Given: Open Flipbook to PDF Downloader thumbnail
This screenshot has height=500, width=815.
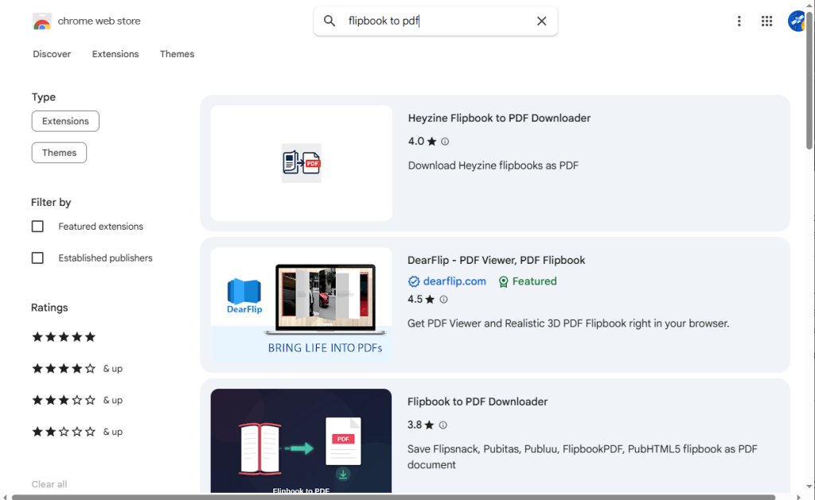Looking at the screenshot, I should coord(302,441).
